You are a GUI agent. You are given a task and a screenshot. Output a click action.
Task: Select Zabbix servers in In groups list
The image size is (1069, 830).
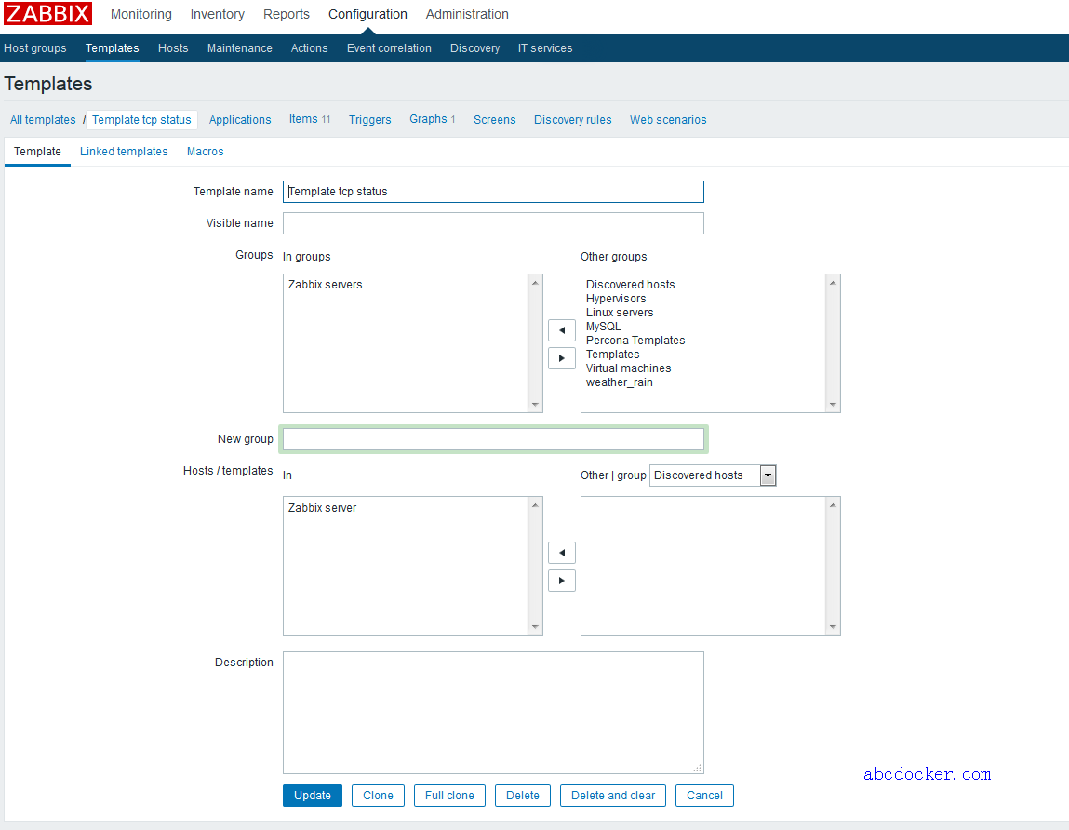[326, 285]
